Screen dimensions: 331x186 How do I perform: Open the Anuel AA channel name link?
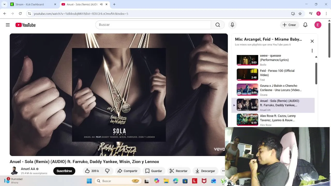[x=28, y=169]
